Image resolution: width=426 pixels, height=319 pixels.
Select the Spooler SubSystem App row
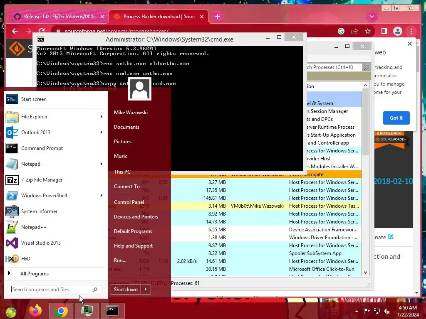(x=266, y=253)
